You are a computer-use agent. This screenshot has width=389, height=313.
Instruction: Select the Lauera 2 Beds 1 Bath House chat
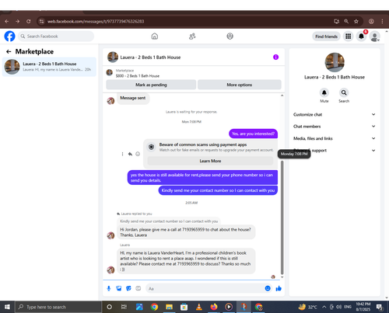tap(49, 67)
